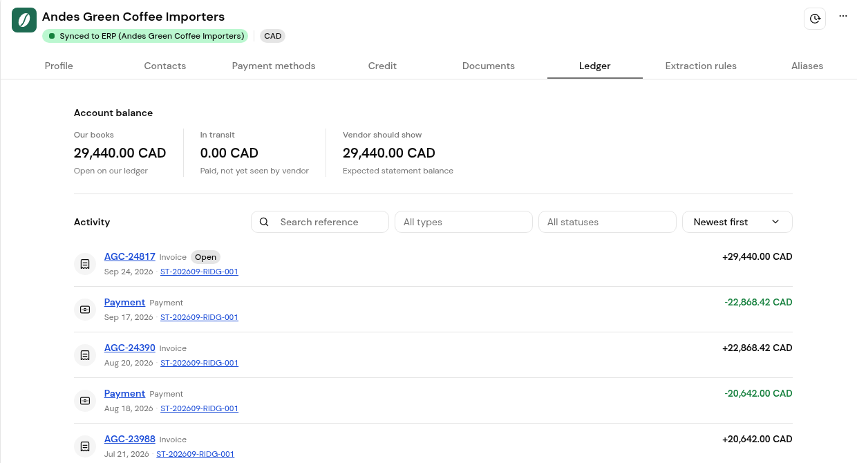Click the Search reference input field

point(320,222)
